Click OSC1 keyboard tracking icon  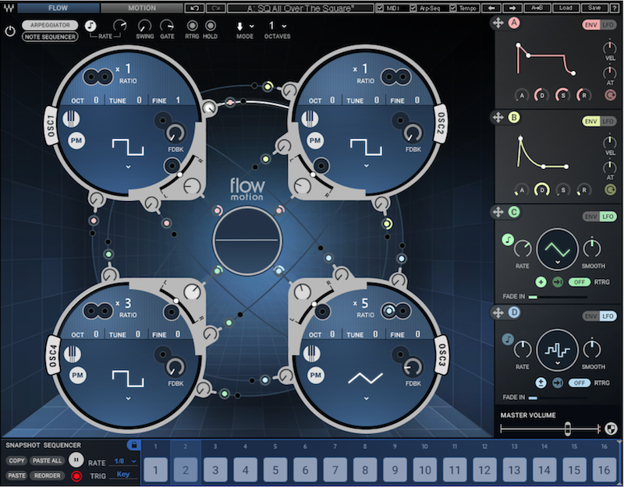click(x=71, y=119)
